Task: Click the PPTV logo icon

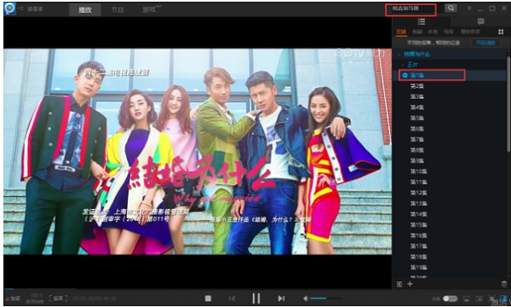Action: coord(9,9)
